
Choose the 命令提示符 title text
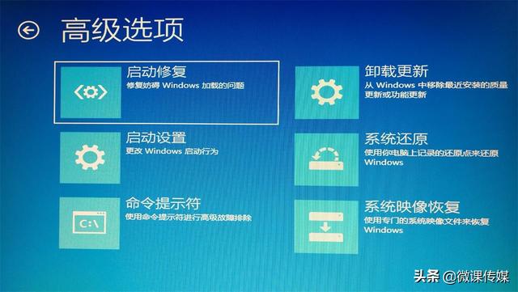[163, 203]
